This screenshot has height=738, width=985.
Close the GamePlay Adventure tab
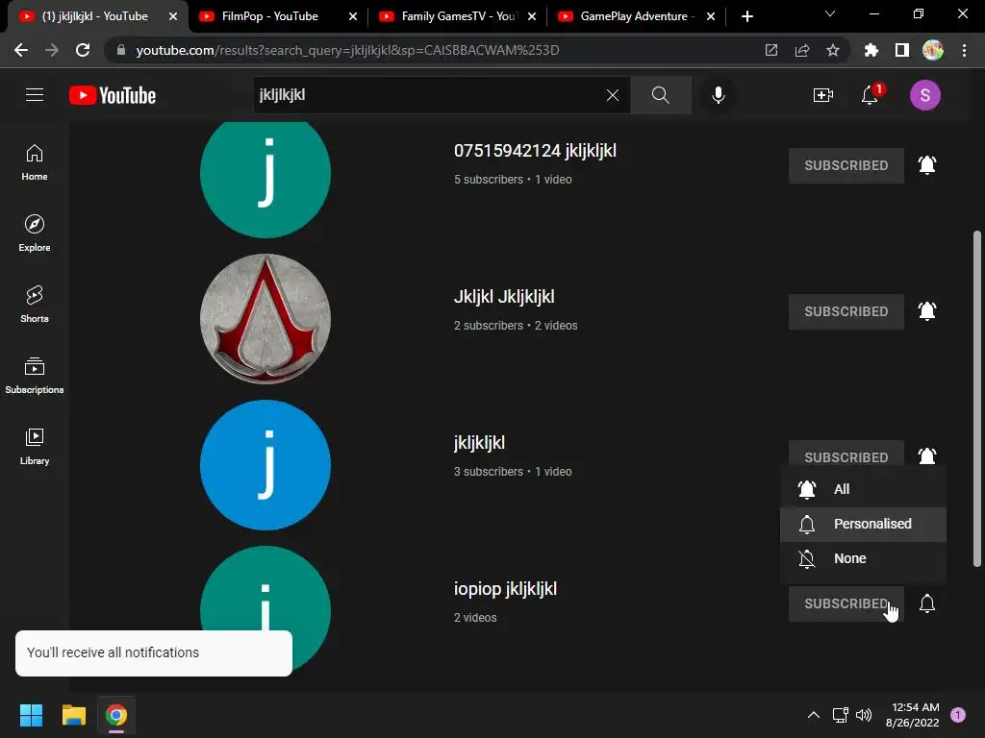711,16
